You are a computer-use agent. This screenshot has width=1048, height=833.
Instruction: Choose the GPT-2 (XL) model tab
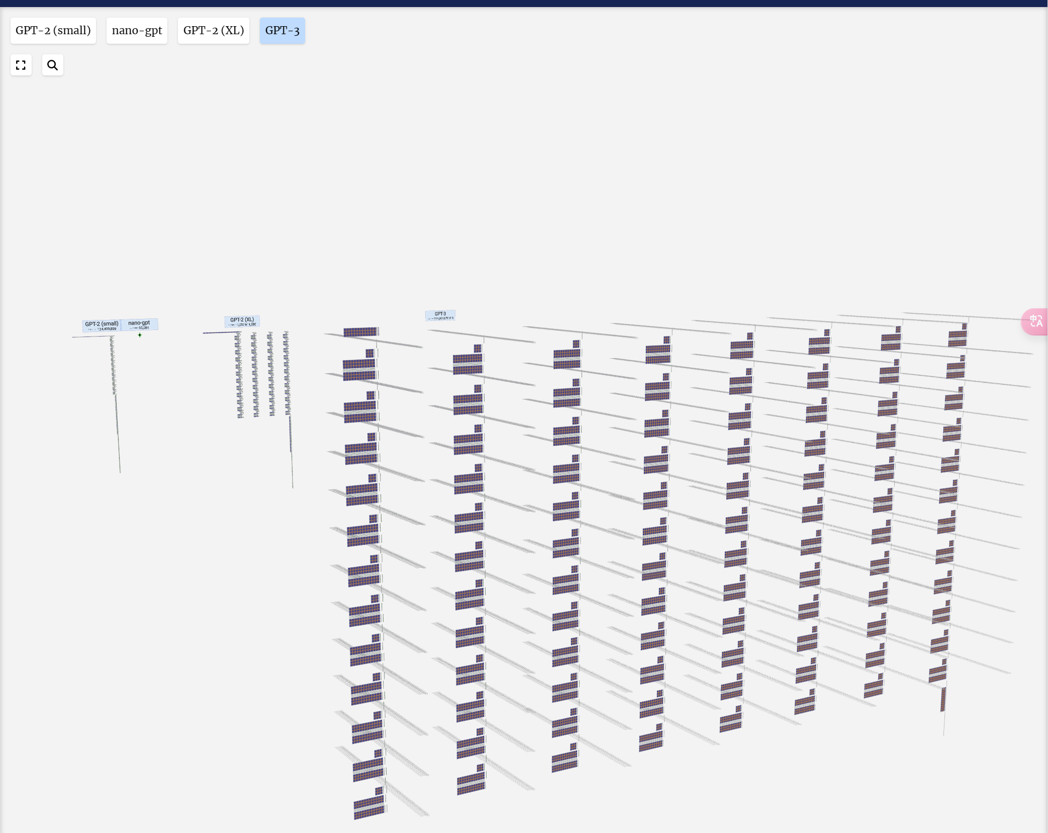point(213,31)
